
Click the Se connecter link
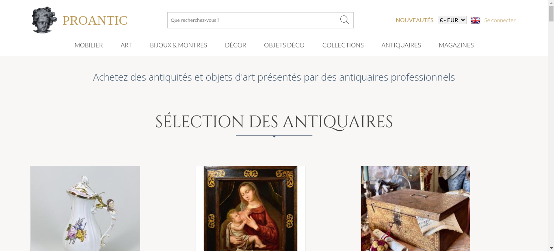[500, 20]
